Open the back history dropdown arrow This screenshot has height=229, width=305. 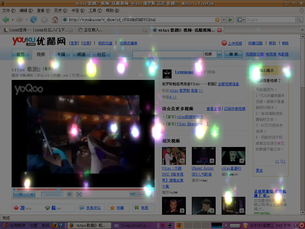coord(13,20)
